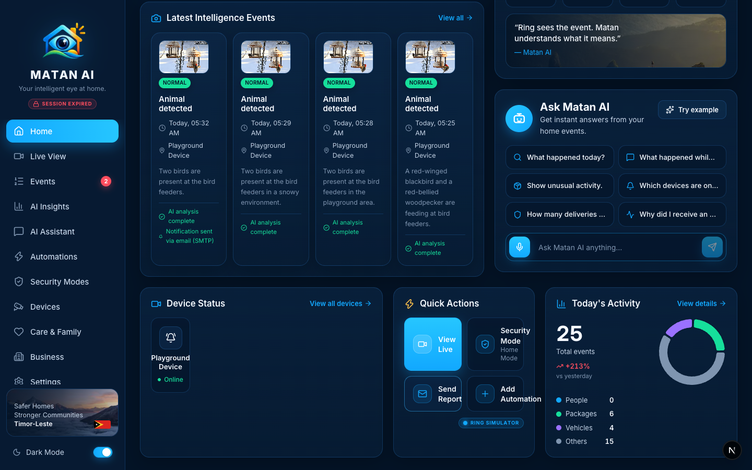
Task: Click the Playground Device bell icon
Action: [171, 338]
